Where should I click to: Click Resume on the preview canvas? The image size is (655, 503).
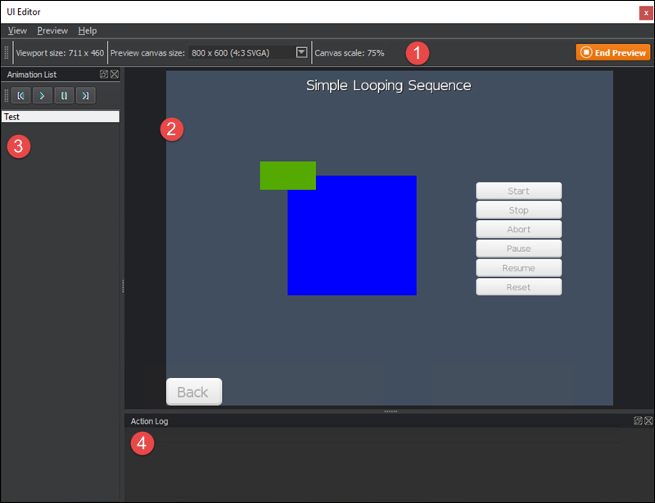tap(518, 267)
